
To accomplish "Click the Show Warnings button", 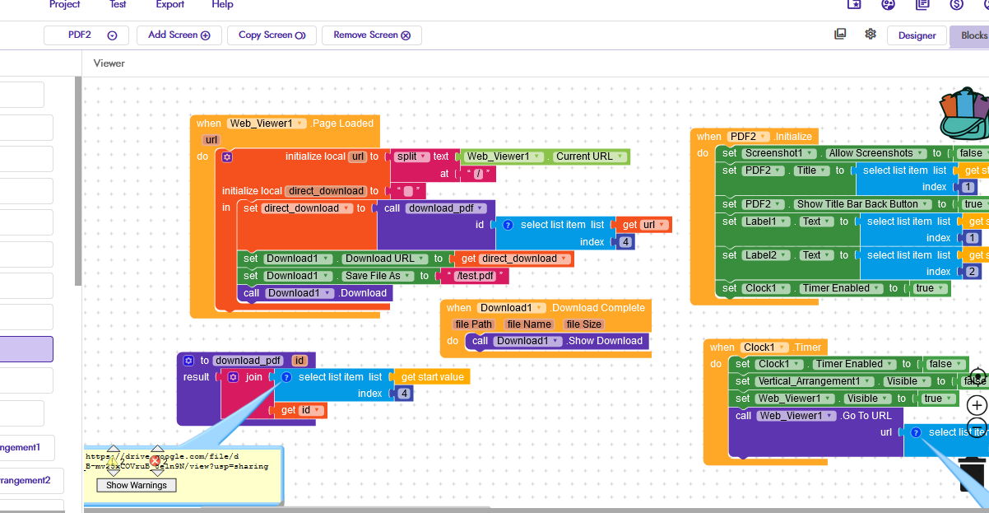I will coord(137,485).
